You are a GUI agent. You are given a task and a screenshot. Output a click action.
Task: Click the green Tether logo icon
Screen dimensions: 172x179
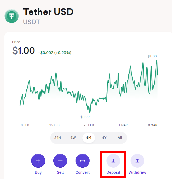point(12,16)
